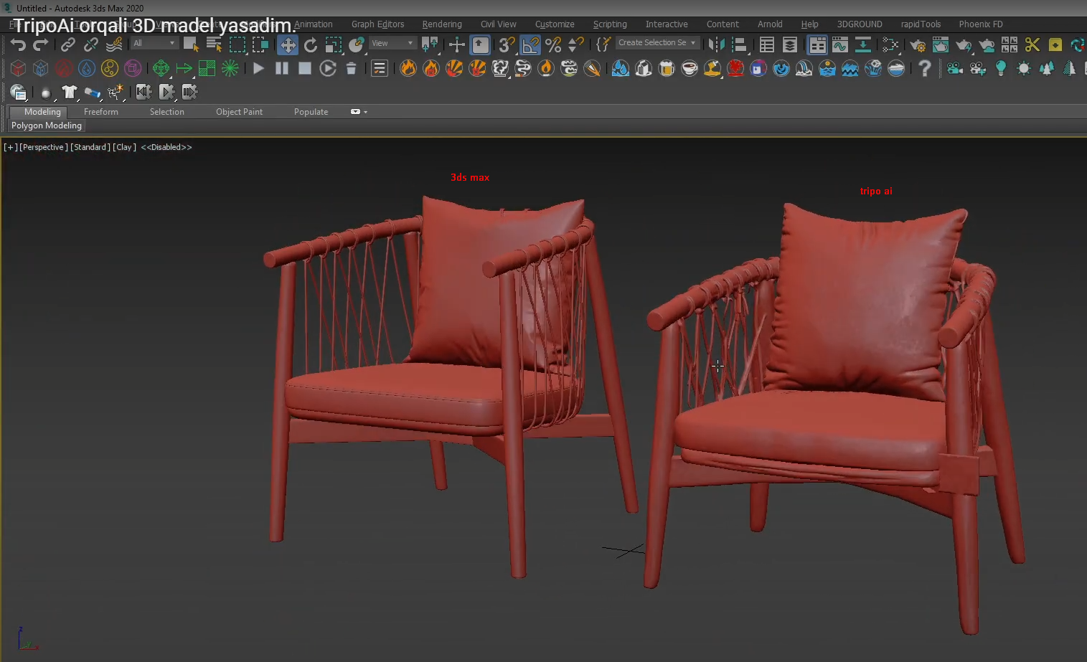Toggle Window/Crossing selection mode

click(260, 44)
